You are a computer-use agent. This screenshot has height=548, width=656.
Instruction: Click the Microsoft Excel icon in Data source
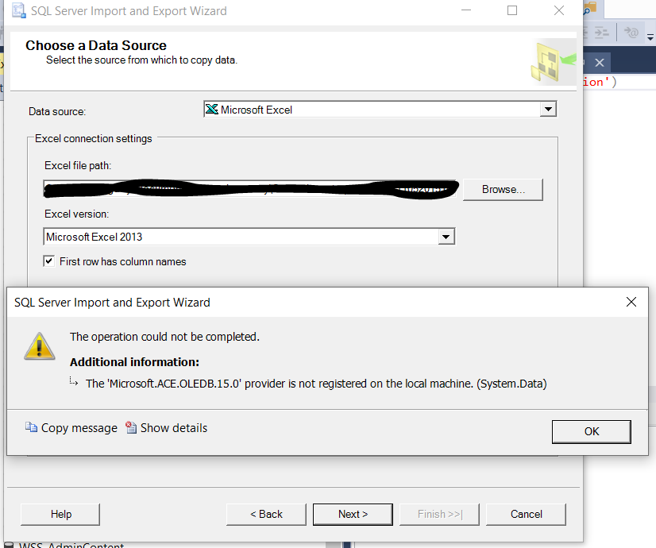[x=212, y=109]
